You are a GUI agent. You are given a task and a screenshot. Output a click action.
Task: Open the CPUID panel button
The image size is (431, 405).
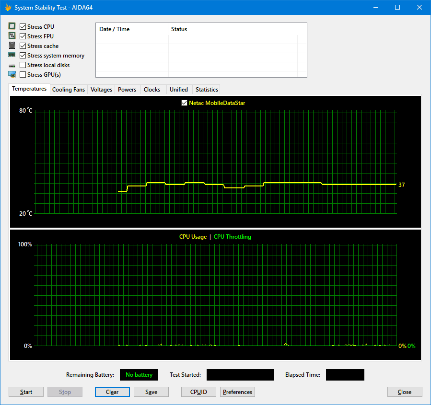point(198,392)
